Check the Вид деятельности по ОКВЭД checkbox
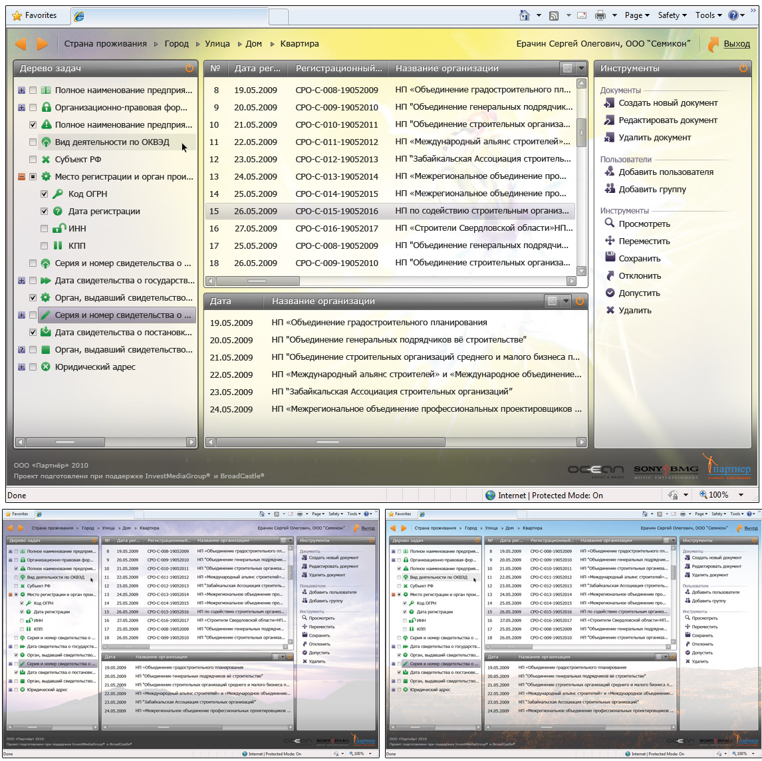The width and height of the screenshot is (762, 761). point(33,142)
